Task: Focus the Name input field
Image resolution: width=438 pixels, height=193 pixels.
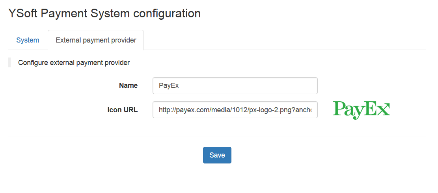Action: pos(235,85)
